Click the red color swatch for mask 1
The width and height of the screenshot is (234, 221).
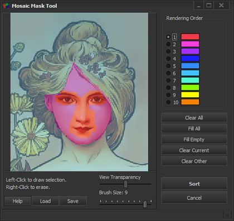tap(190, 37)
